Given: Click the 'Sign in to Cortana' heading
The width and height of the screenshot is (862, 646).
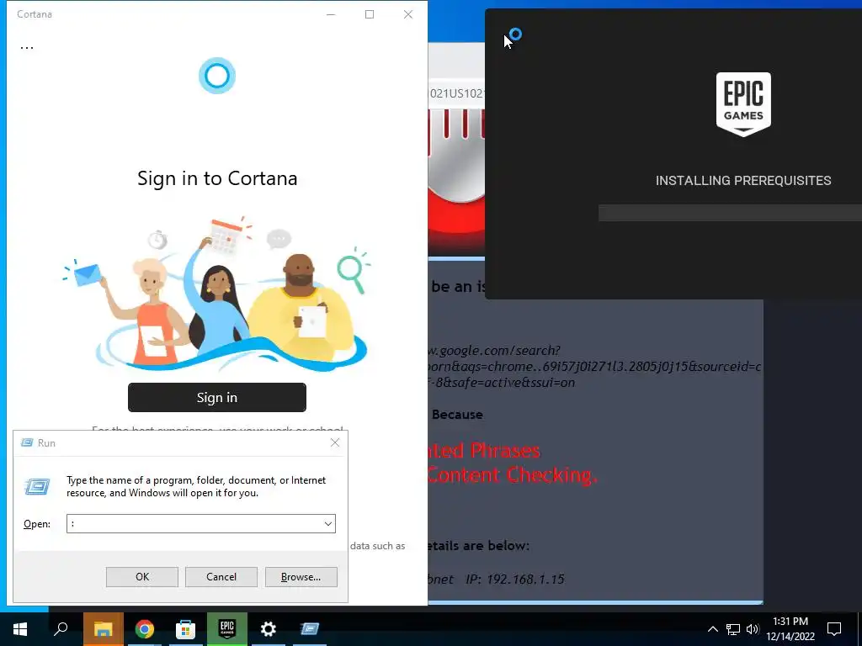Looking at the screenshot, I should tap(217, 178).
